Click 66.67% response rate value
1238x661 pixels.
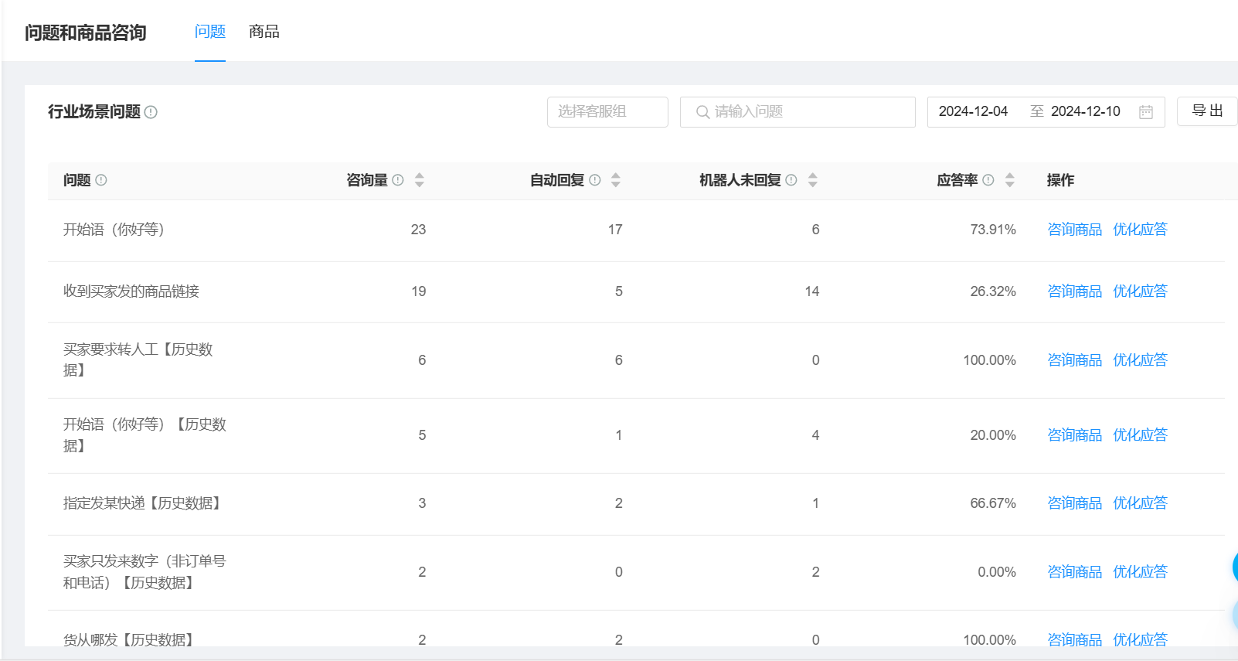(993, 503)
